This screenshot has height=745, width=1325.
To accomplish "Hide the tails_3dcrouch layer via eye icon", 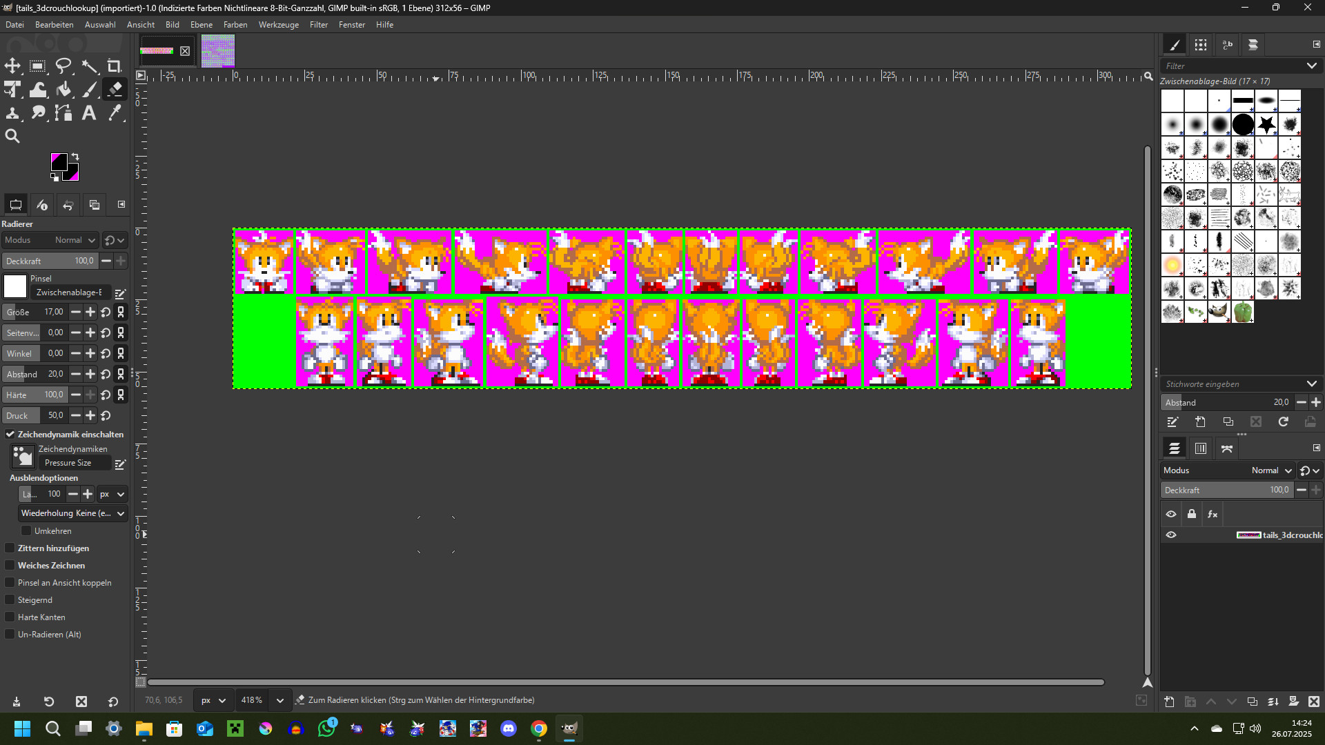I will 1172,535.
